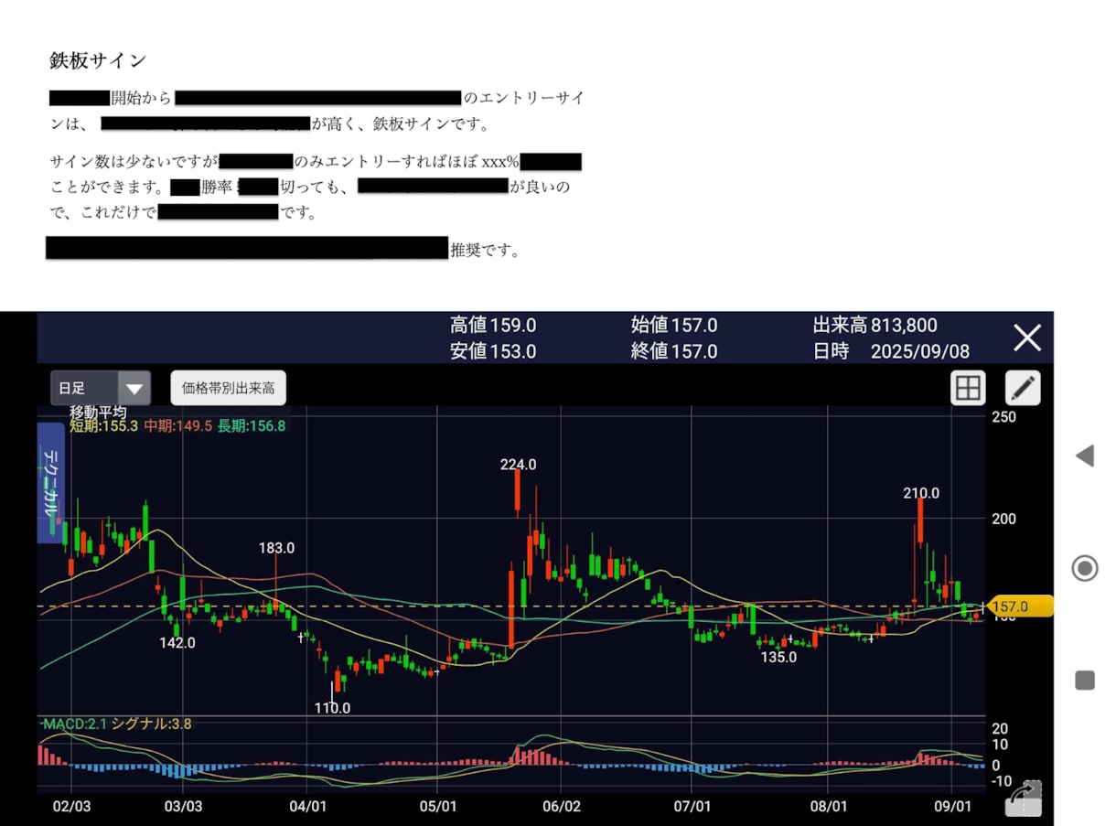The image size is (1116, 826).
Task: Click the 長期:156.8 moving average value
Action: pos(252,426)
